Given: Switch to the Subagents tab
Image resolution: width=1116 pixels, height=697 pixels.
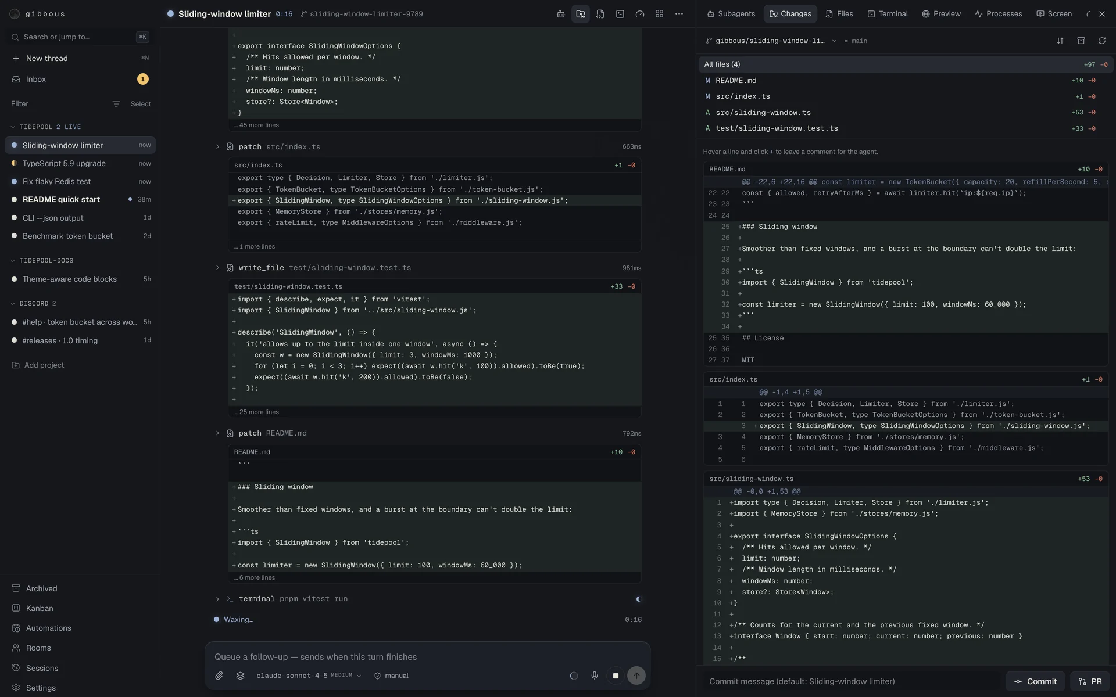Looking at the screenshot, I should tap(731, 14).
